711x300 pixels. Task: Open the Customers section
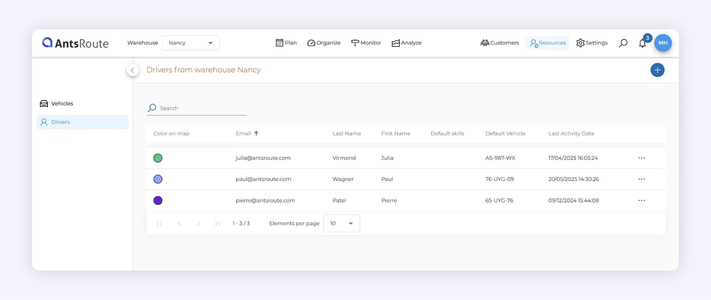point(500,43)
